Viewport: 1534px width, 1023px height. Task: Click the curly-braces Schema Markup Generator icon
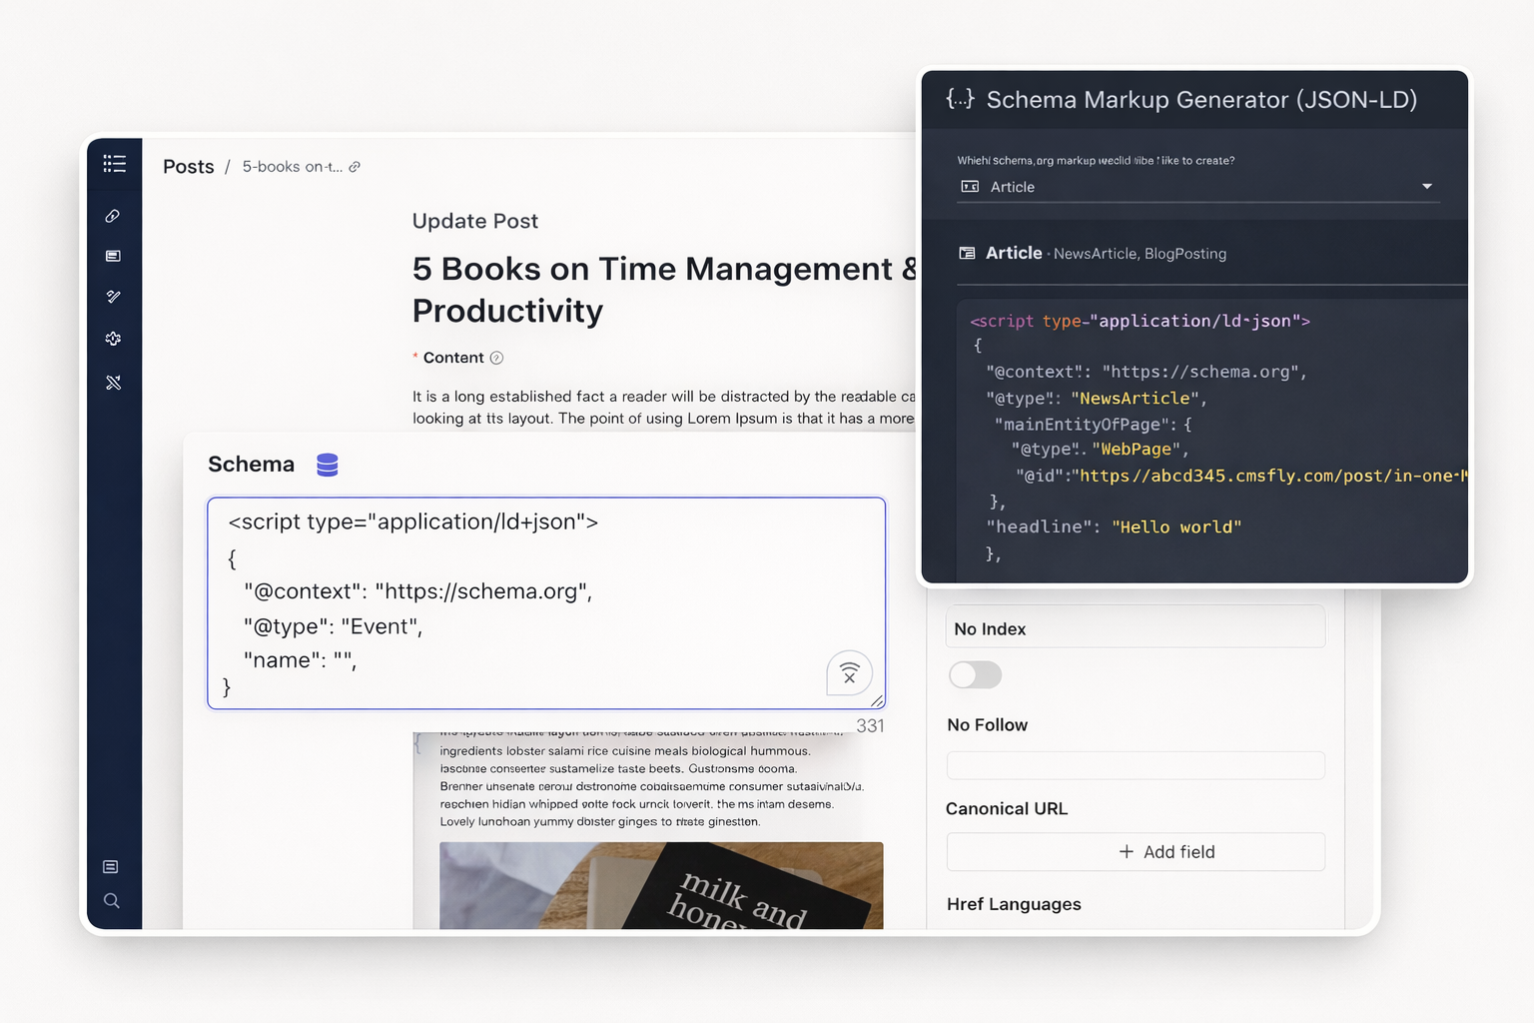tap(960, 99)
